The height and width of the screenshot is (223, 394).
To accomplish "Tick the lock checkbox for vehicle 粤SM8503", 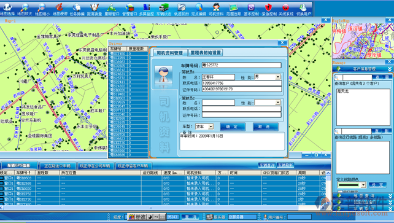I will coord(2,178).
